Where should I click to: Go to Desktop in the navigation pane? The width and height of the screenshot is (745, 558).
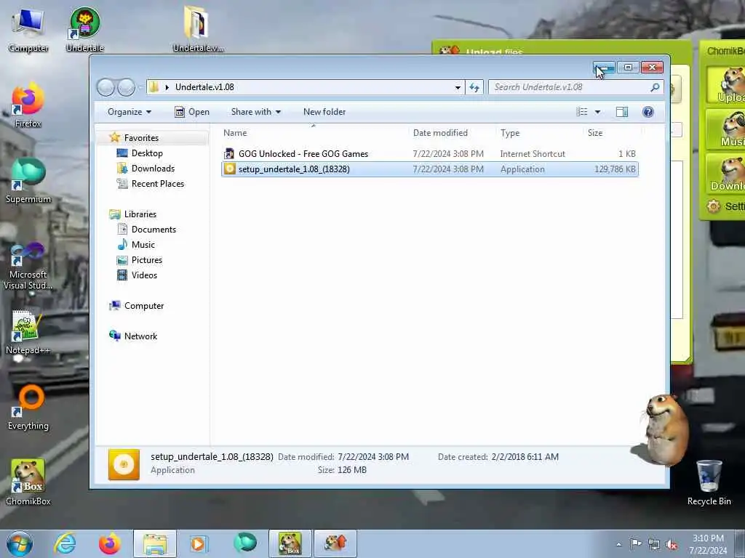pyautogui.click(x=147, y=153)
